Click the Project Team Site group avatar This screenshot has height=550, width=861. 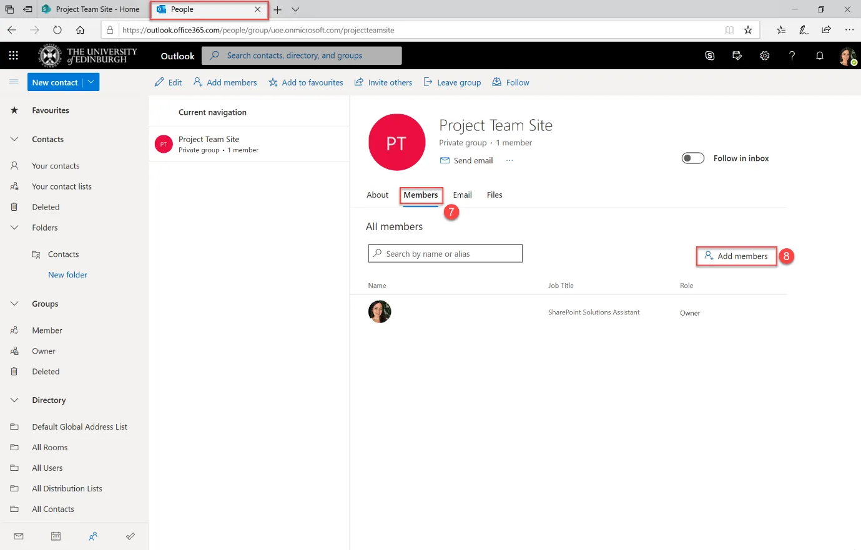pyautogui.click(x=396, y=142)
